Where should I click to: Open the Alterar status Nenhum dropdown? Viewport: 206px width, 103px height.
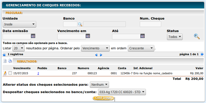(99, 84)
